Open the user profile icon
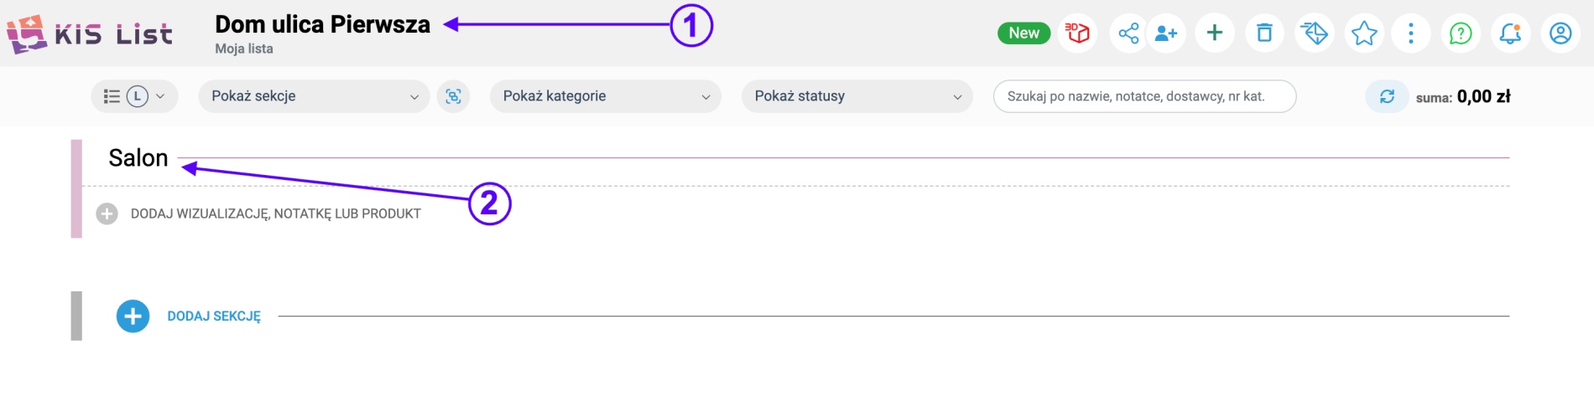1594x412 pixels. click(x=1560, y=33)
